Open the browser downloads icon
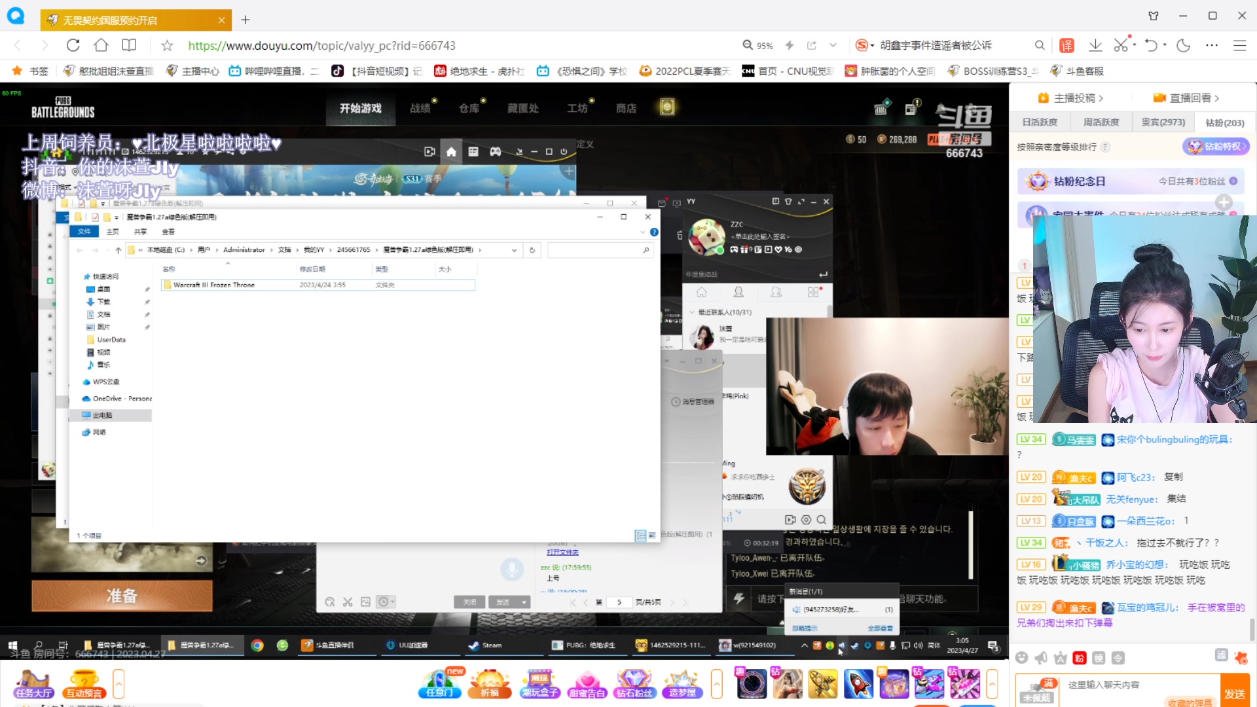1257x707 pixels. point(1095,45)
